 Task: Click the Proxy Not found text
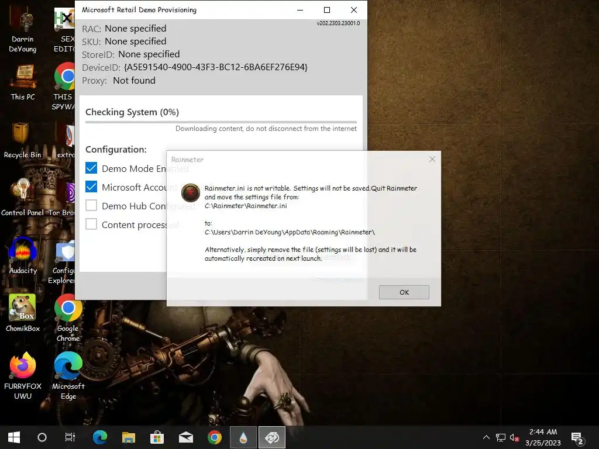[134, 81]
